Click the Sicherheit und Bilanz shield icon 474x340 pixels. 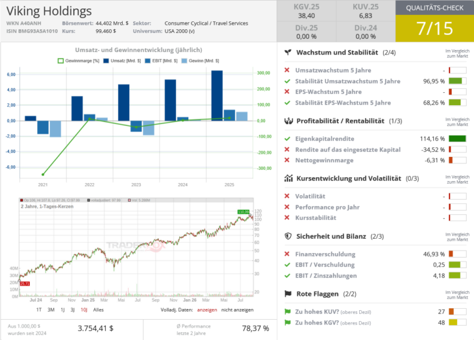coord(288,236)
